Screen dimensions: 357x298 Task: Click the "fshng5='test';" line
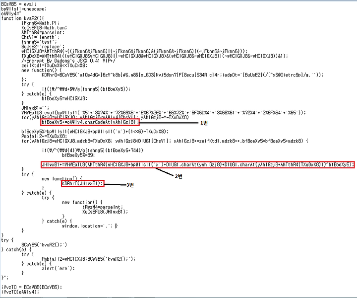(x=39, y=42)
